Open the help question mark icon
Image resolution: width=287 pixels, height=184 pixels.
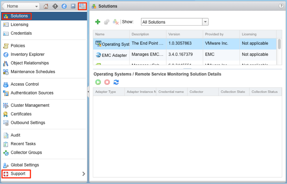click(281, 6)
